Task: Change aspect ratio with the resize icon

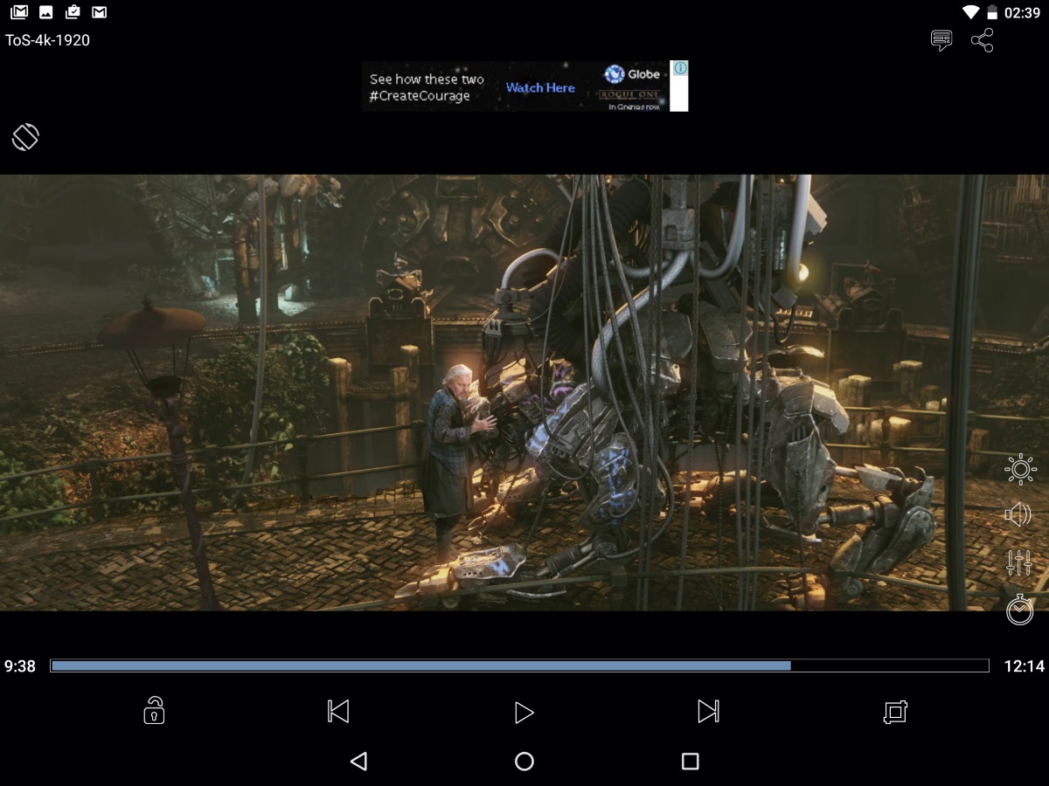Action: 895,713
